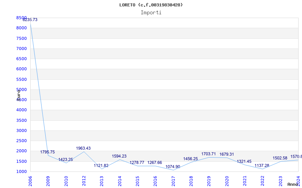The image size is (302, 188).
Task: Click the chart title LORETO (c.f.00319830428)
Action: pos(151,5)
